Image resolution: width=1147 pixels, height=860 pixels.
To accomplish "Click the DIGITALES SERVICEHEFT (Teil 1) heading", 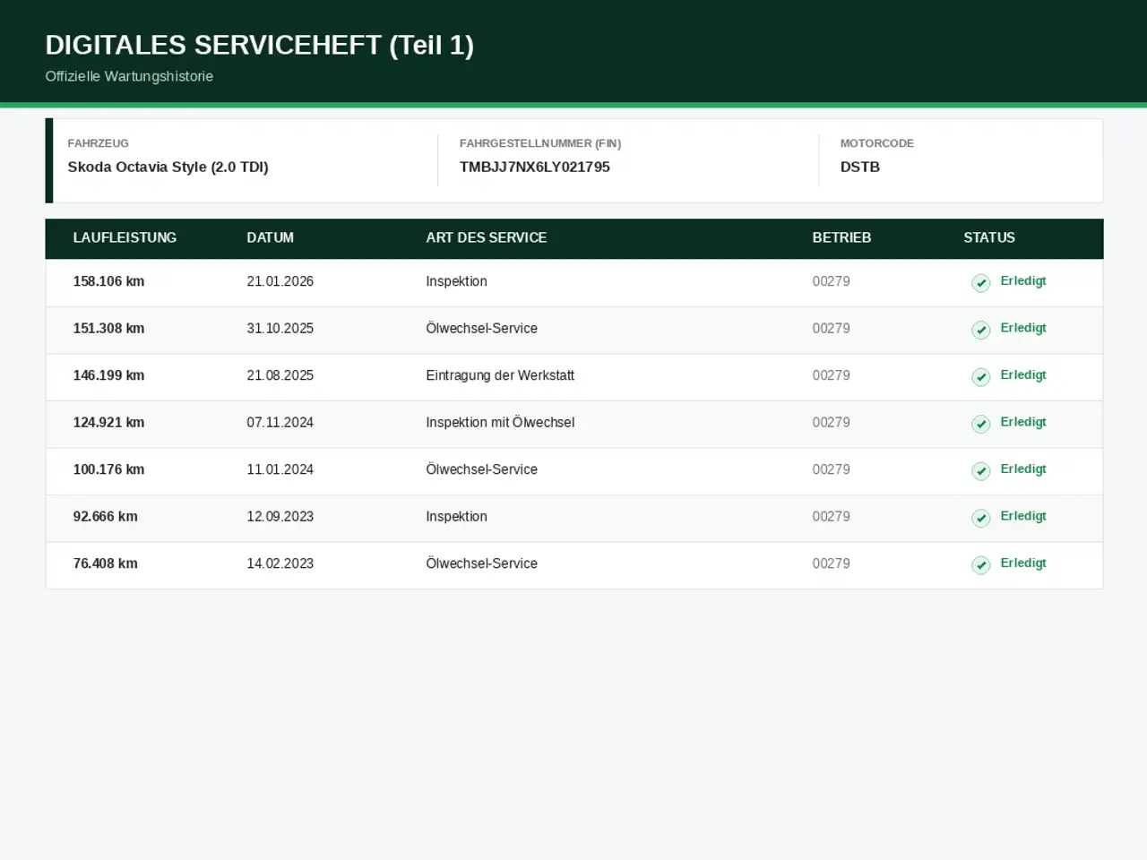I will point(260,45).
